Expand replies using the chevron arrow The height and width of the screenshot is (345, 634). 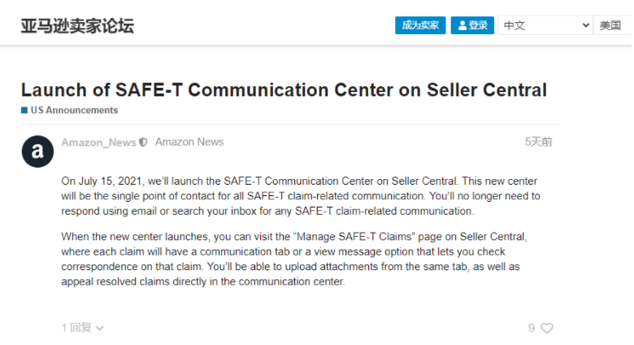pyautogui.click(x=100, y=328)
